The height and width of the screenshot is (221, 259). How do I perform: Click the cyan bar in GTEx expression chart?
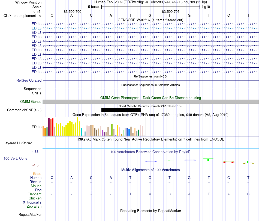81,132
